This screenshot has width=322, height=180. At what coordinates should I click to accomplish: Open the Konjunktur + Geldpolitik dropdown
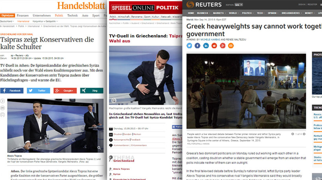point(45,21)
